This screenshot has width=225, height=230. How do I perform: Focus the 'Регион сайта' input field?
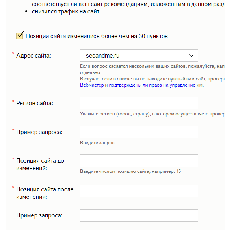tap(139, 103)
